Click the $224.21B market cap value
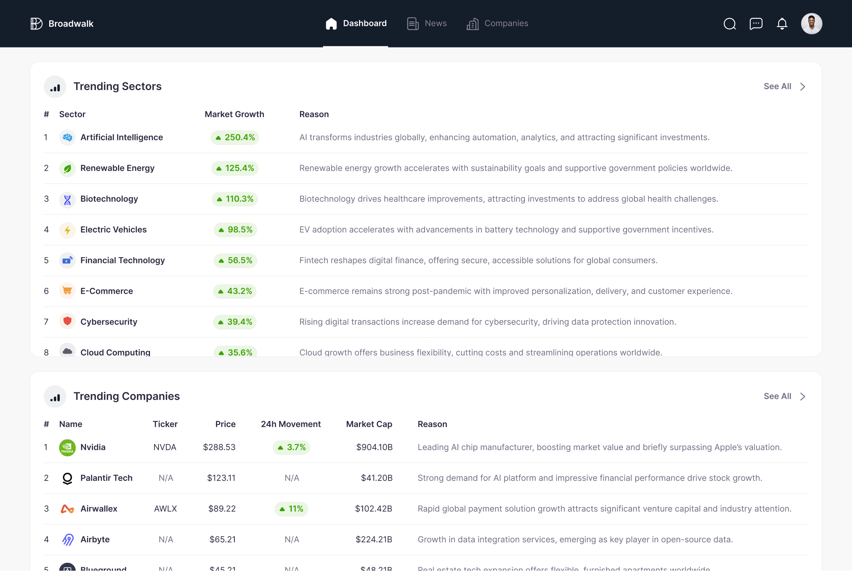This screenshot has height=571, width=852. [x=374, y=539]
